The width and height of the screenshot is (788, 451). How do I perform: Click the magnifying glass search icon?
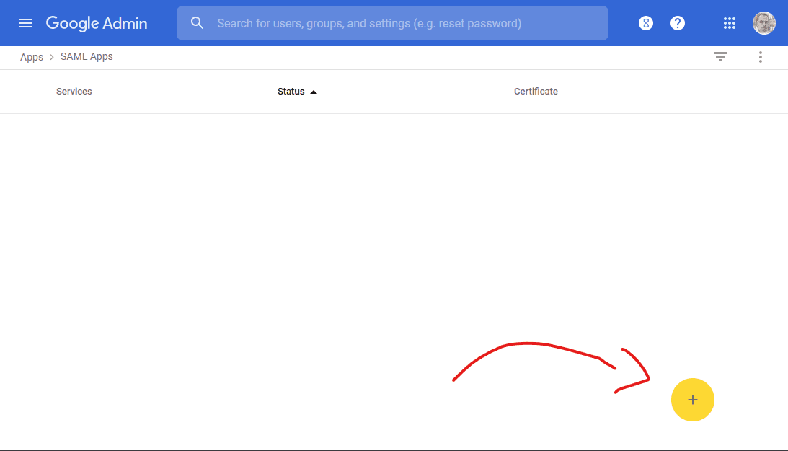(198, 23)
